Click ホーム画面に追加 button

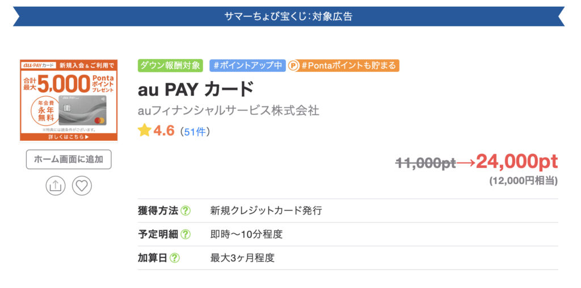click(x=69, y=160)
